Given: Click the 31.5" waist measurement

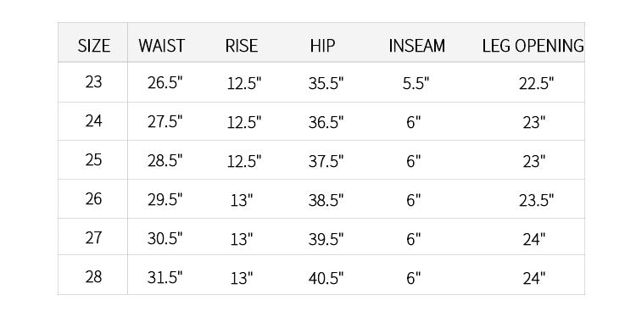Looking at the screenshot, I should click(165, 278).
